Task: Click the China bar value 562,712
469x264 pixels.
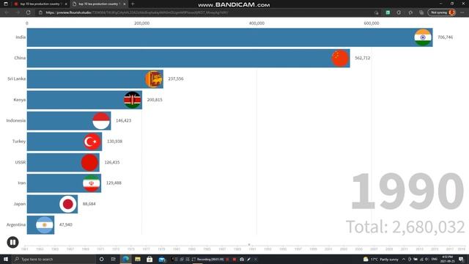Action: [x=362, y=58]
